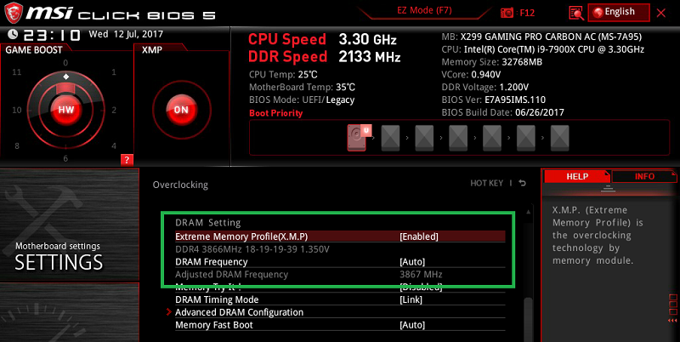Open the DRAM Frequency [Auto] dropdown

click(412, 262)
